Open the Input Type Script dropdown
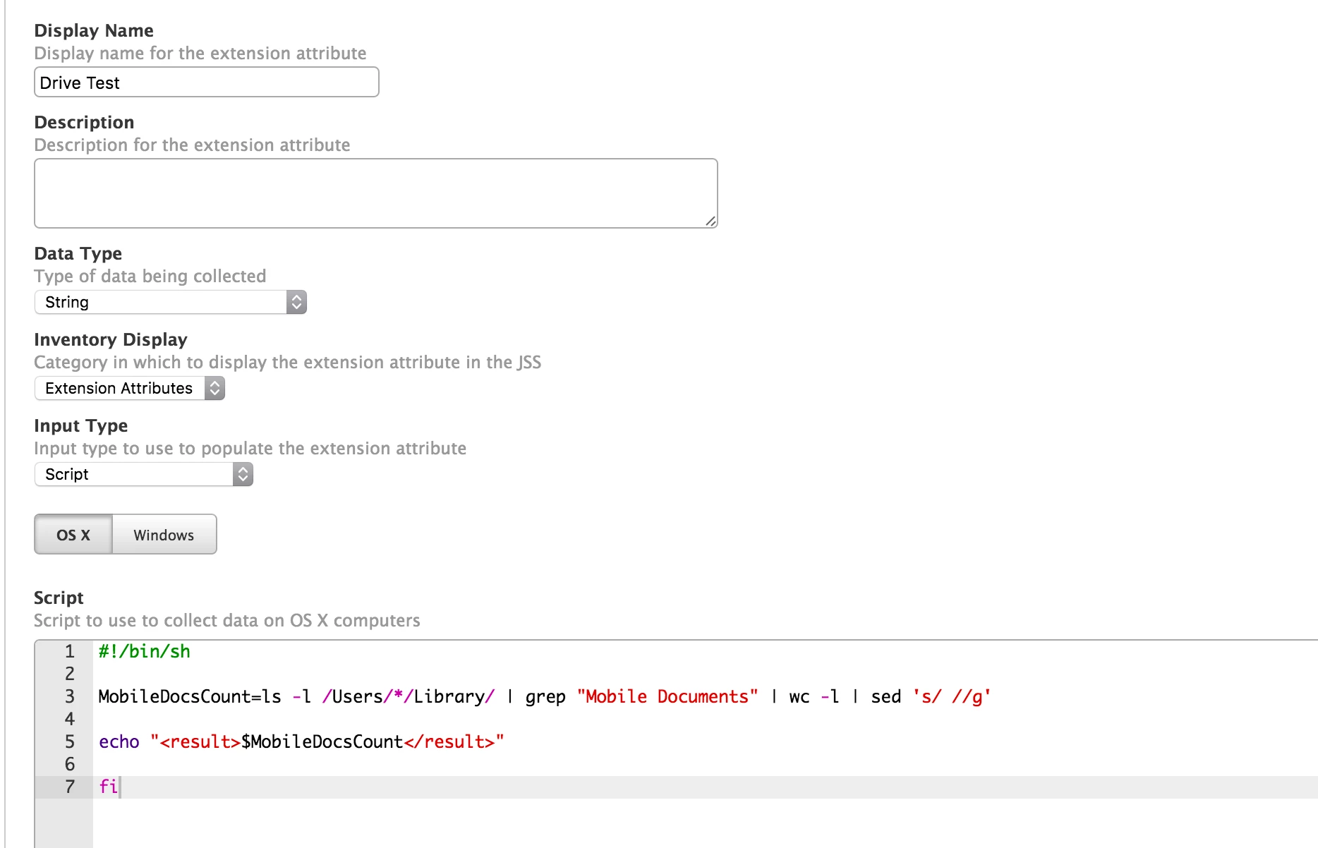The width and height of the screenshot is (1318, 848). (x=143, y=474)
